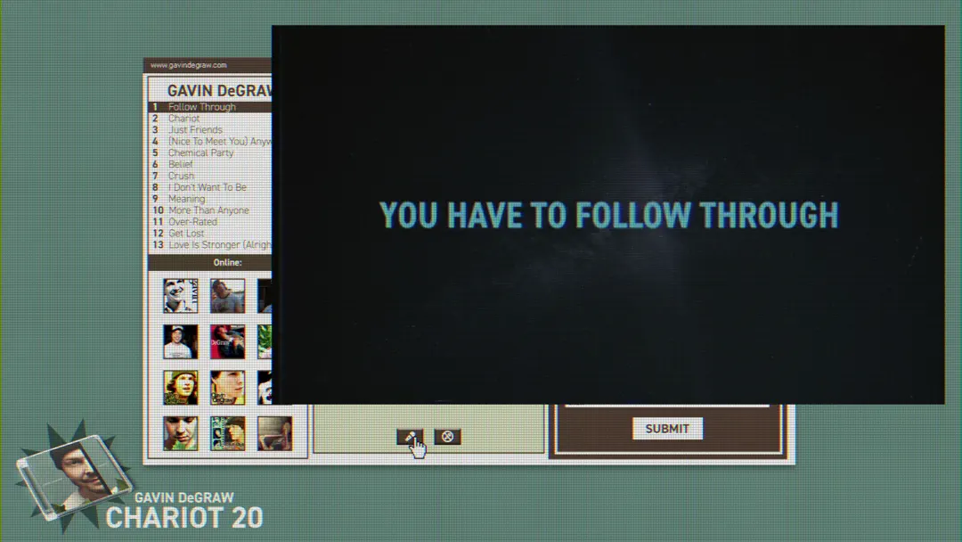Select track 7 Crush
Viewport: 962px width, 542px height.
click(x=210, y=176)
